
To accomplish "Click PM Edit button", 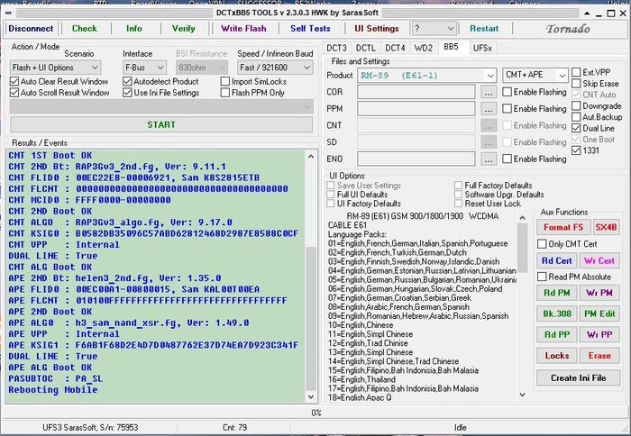I will click(x=599, y=313).
